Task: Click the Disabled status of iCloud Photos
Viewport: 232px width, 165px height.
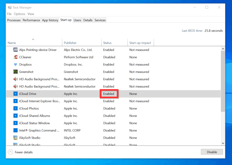Action: pos(109,108)
